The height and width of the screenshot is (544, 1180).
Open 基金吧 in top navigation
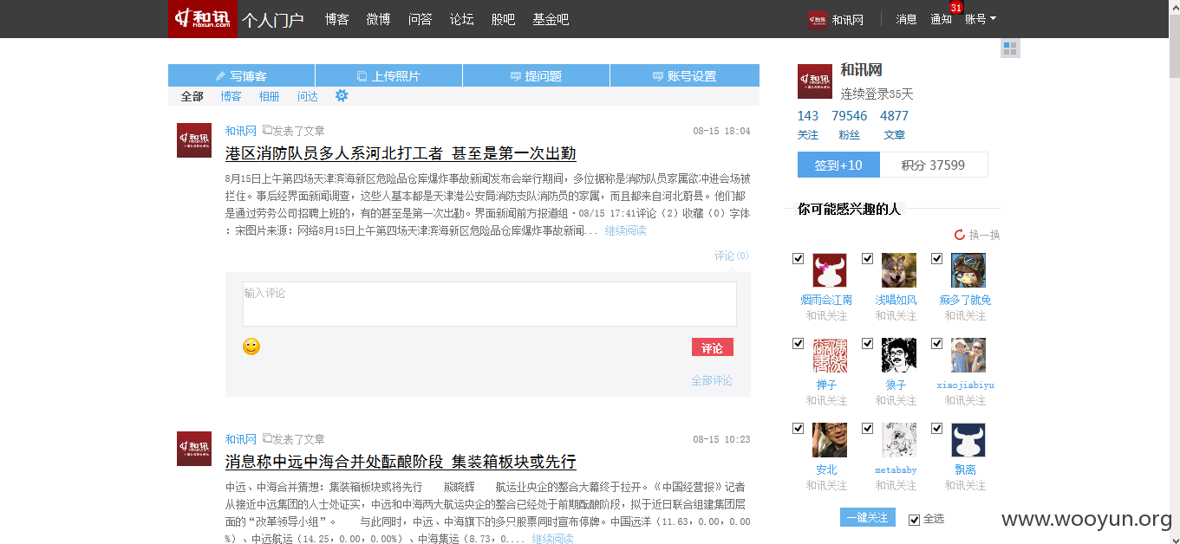coord(551,19)
